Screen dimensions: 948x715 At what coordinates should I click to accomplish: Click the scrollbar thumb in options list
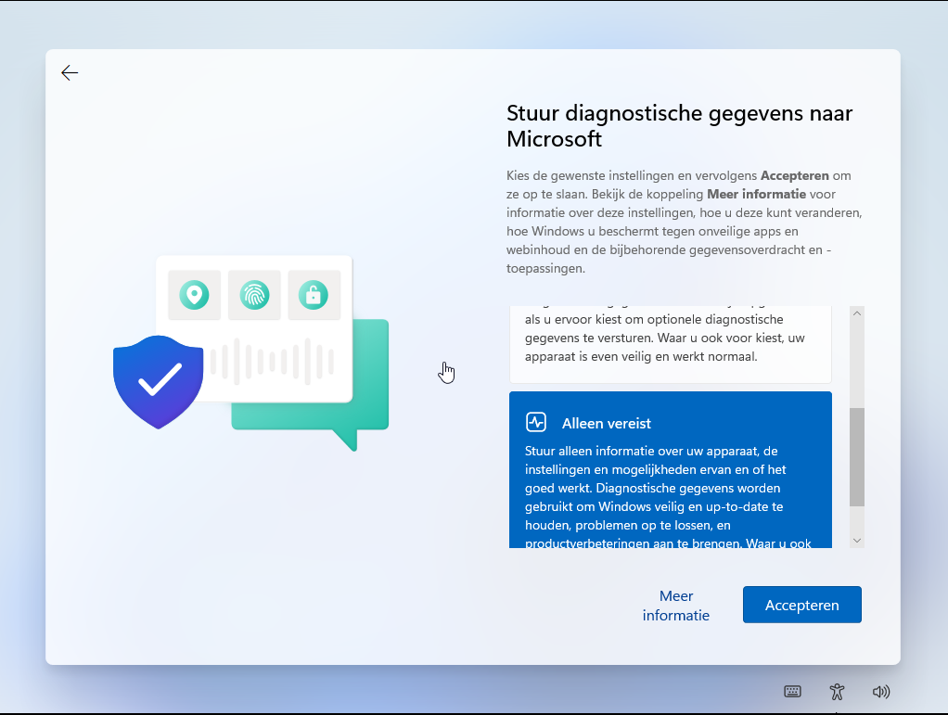point(857,457)
